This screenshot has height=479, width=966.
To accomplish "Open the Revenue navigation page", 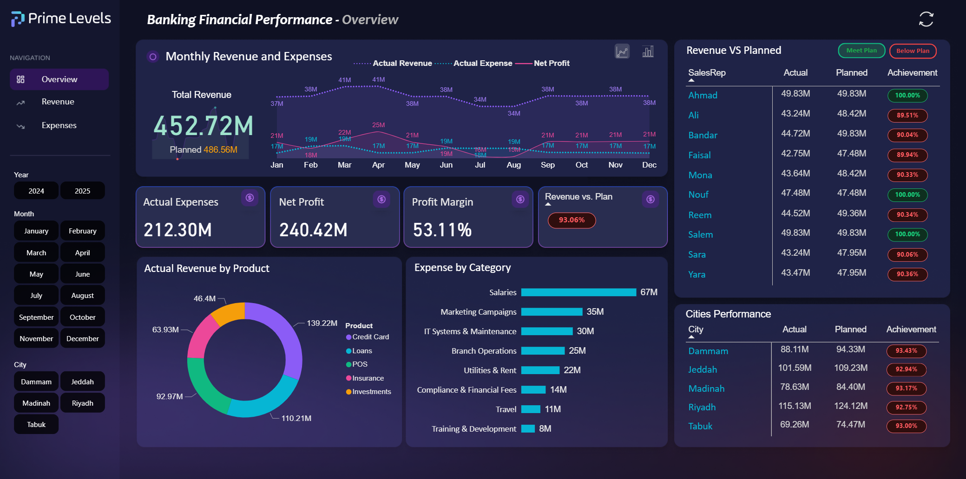I will point(58,102).
